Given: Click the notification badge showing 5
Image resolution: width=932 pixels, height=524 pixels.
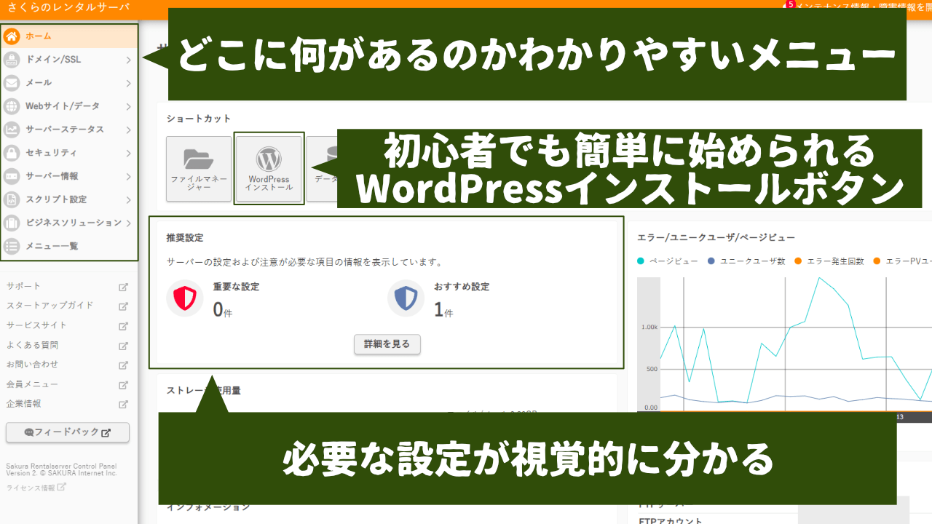Looking at the screenshot, I should coord(791,4).
